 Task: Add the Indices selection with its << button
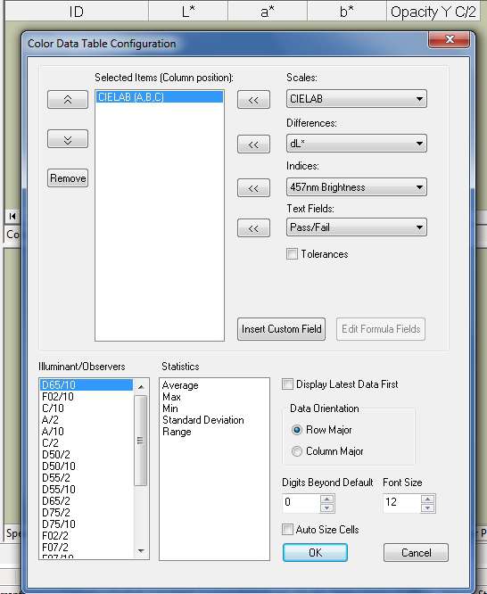pos(253,188)
